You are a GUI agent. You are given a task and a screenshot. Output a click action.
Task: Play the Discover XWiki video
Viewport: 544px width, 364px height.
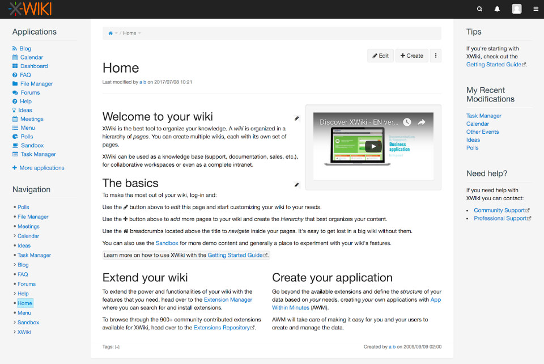pos(373,146)
